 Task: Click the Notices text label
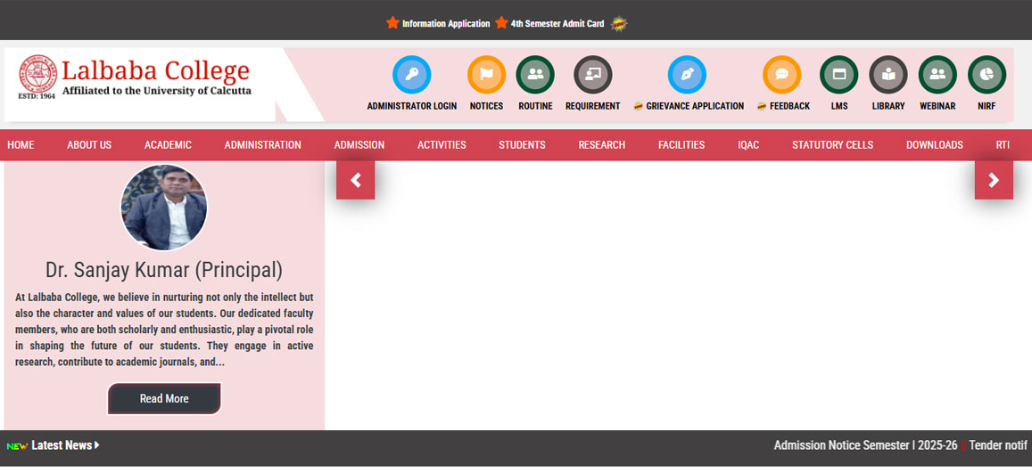click(x=486, y=106)
